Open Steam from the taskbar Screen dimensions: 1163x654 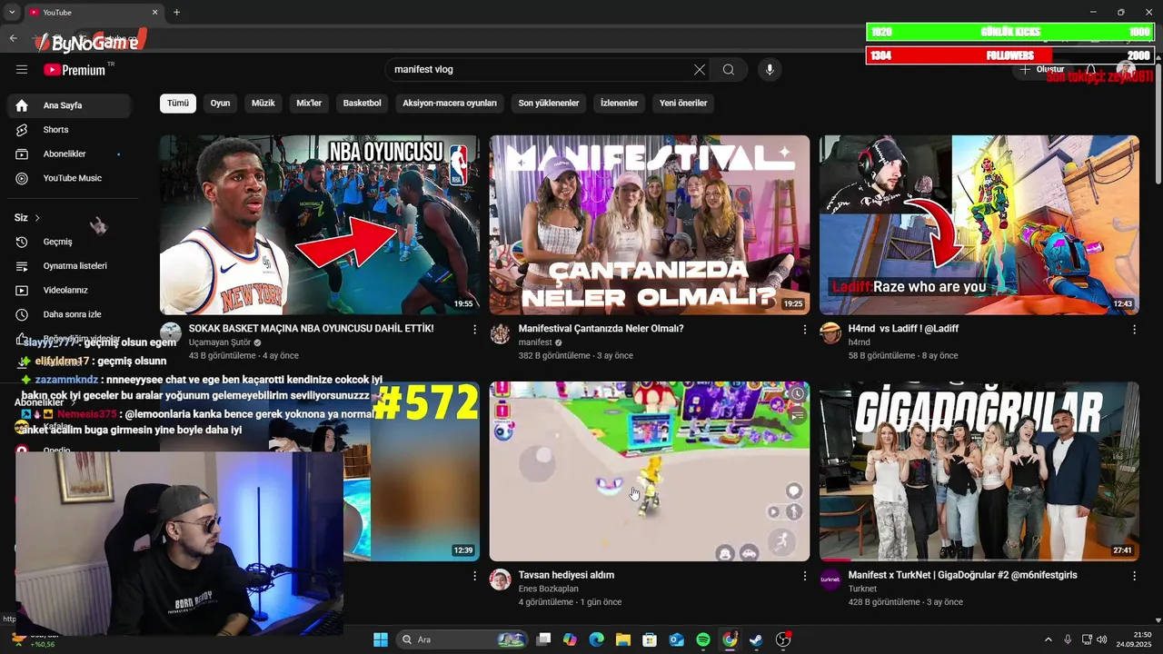point(756,639)
